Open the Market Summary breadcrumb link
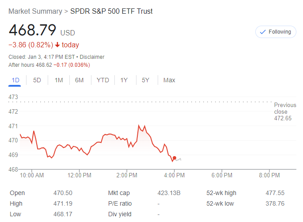 (x=35, y=11)
